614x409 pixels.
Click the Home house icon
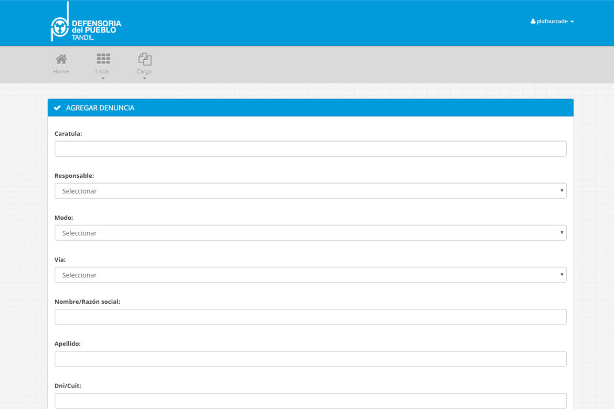click(x=61, y=59)
